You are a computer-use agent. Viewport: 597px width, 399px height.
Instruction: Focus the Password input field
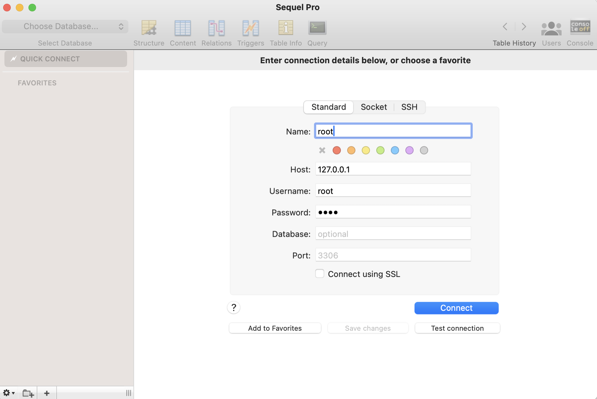tap(393, 212)
